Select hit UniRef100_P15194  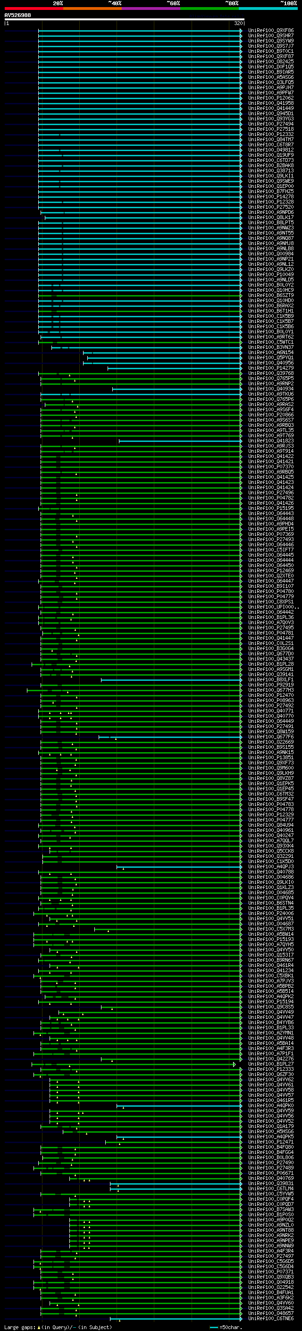pos(271,1001)
